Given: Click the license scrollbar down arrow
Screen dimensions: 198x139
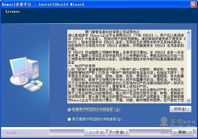Looking at the screenshot, I should (189, 100).
